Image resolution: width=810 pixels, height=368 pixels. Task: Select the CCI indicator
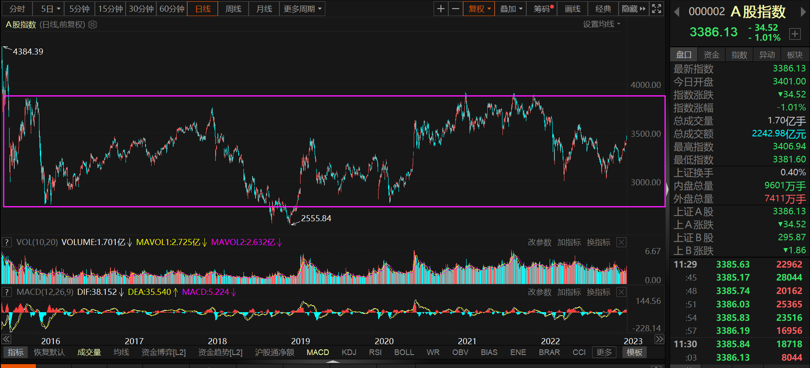pyautogui.click(x=579, y=352)
